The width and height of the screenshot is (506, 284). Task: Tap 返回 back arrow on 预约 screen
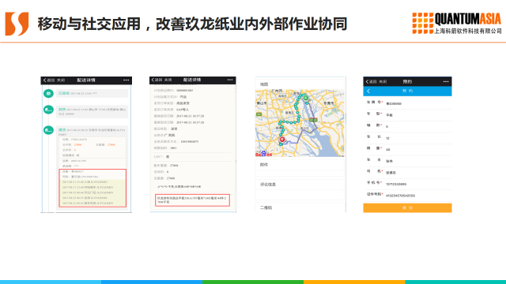tap(372, 82)
